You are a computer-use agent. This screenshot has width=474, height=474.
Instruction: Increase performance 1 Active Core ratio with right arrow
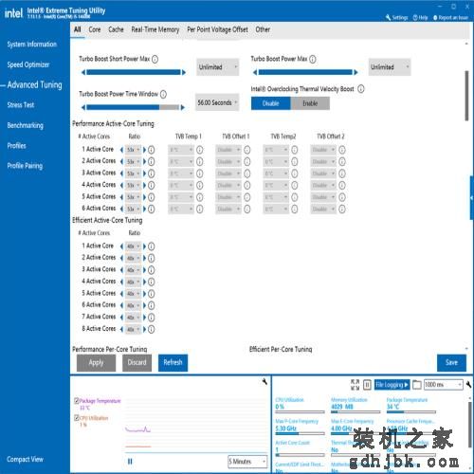[144, 150]
